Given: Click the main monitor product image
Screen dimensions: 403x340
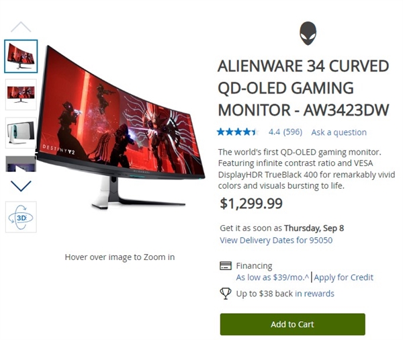Looking at the screenshot, I should pos(120,127).
